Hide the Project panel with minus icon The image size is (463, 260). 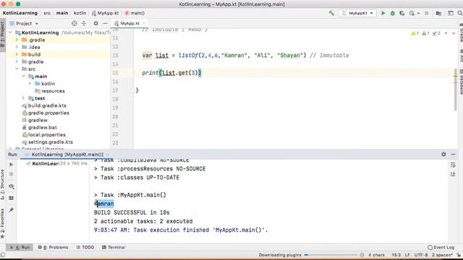point(105,23)
